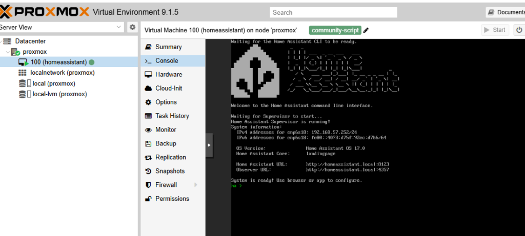Open the Hardware tab

click(x=168, y=75)
